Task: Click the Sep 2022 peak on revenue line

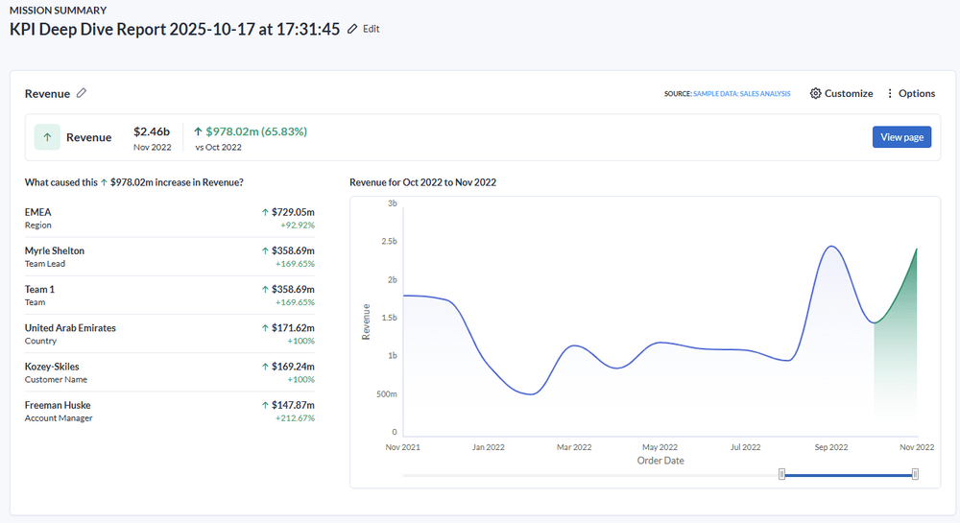Action: [831, 247]
